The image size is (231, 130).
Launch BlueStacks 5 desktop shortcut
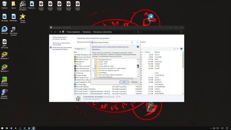[4, 68]
